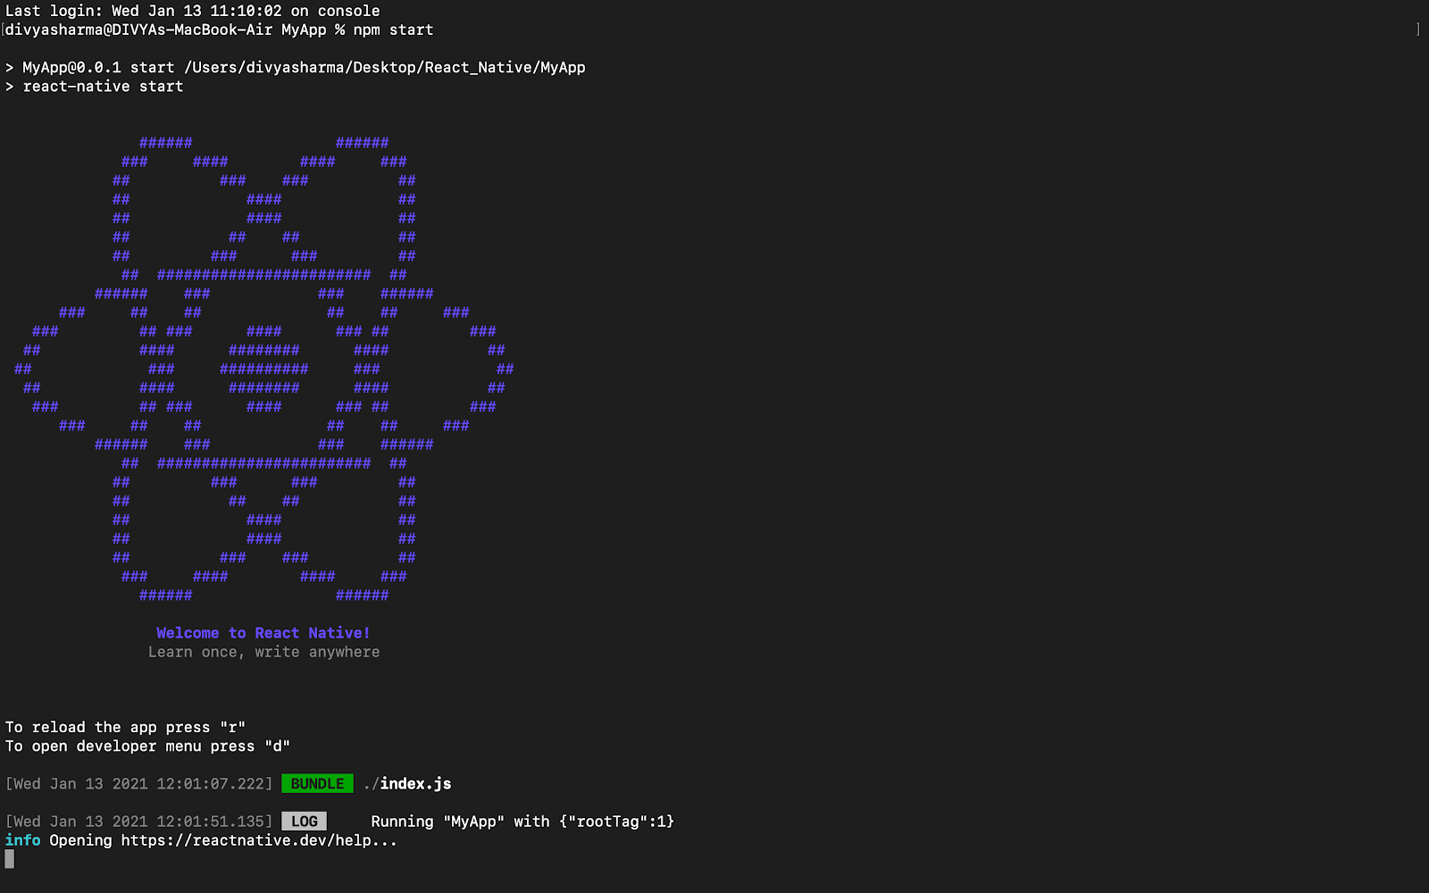The width and height of the screenshot is (1429, 893).
Task: Click the "./index.js" file name
Action: (x=407, y=783)
